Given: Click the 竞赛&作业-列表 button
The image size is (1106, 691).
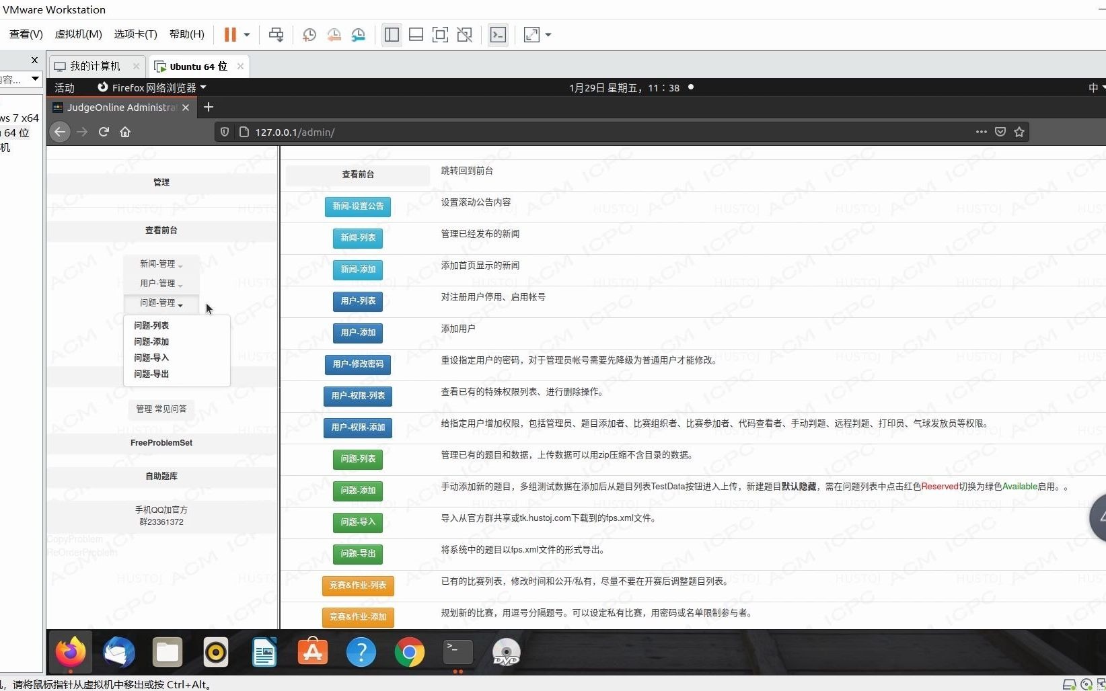Looking at the screenshot, I should point(358,585).
